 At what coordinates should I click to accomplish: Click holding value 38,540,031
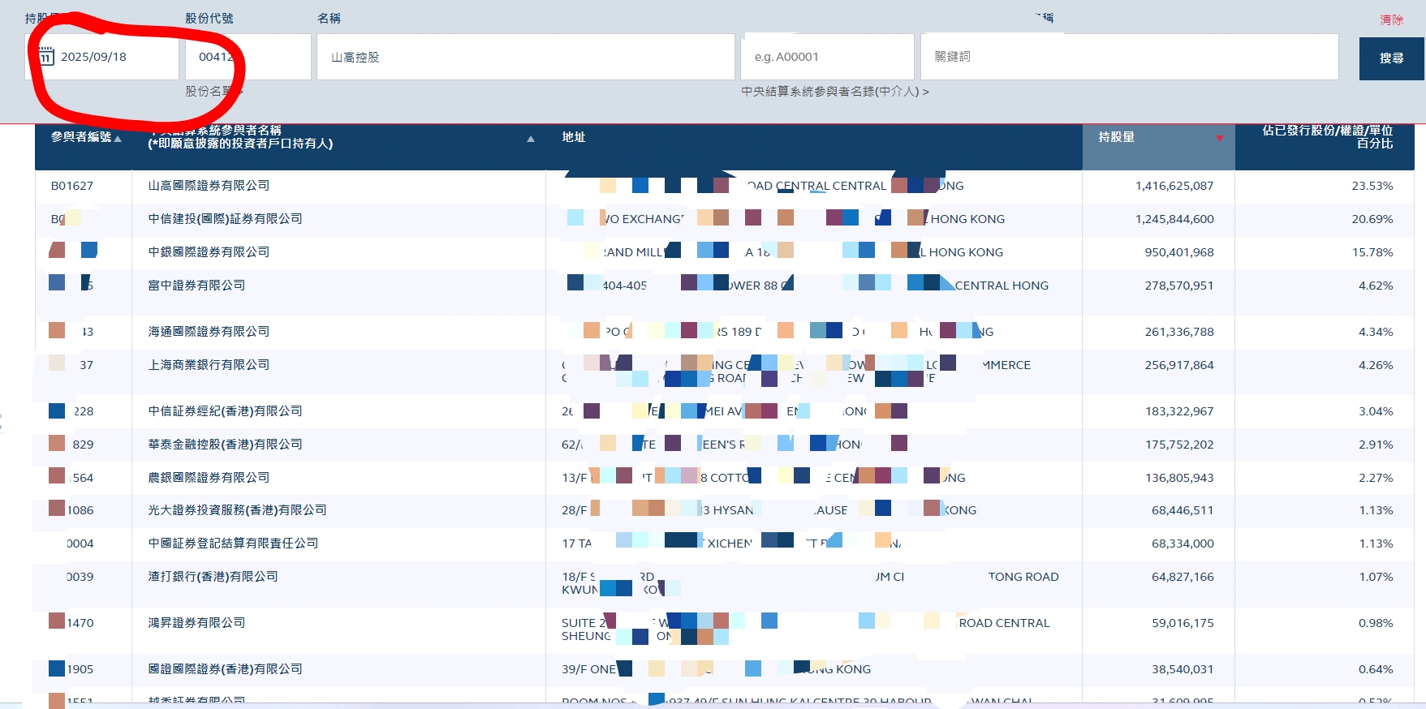tap(1183, 669)
